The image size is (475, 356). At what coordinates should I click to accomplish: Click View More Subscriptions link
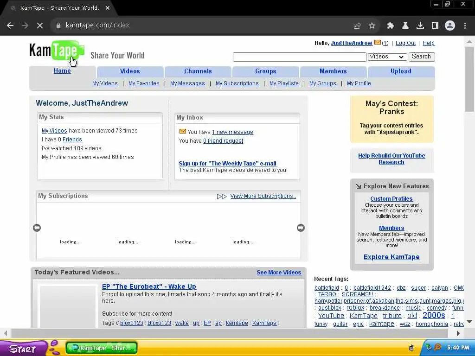pyautogui.click(x=263, y=196)
